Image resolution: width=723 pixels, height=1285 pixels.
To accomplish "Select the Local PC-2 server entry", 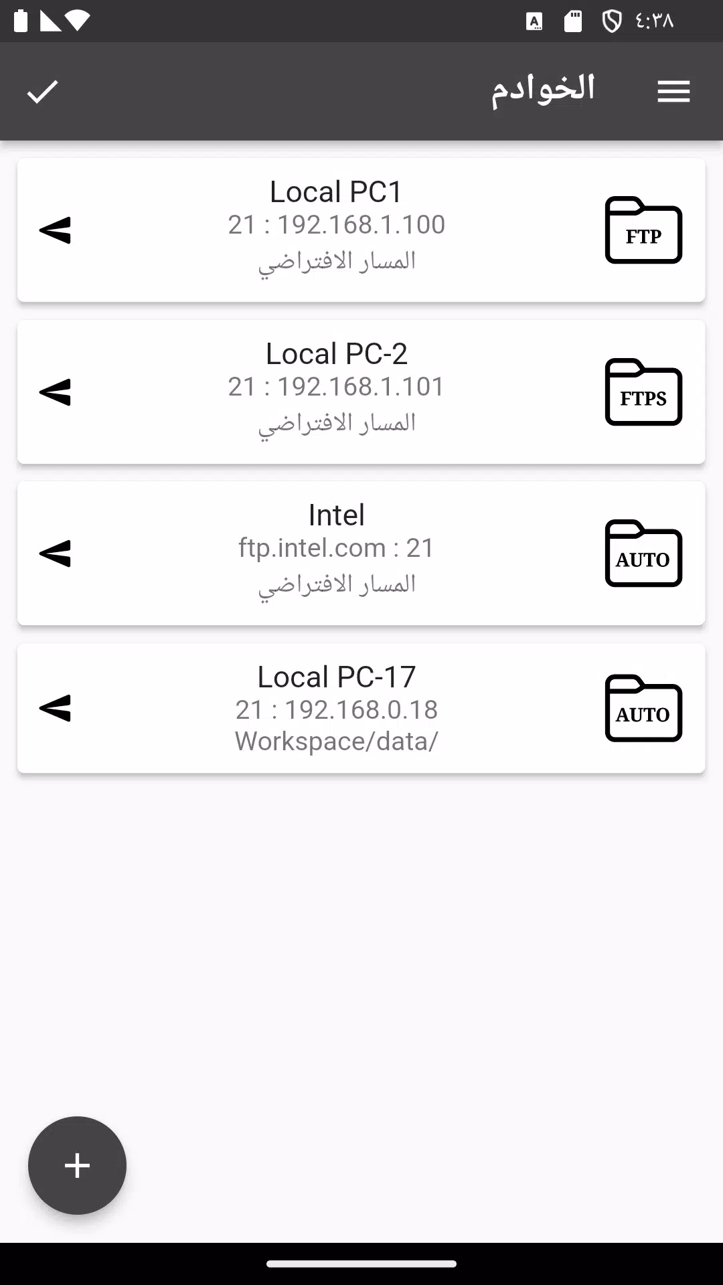I will click(361, 392).
